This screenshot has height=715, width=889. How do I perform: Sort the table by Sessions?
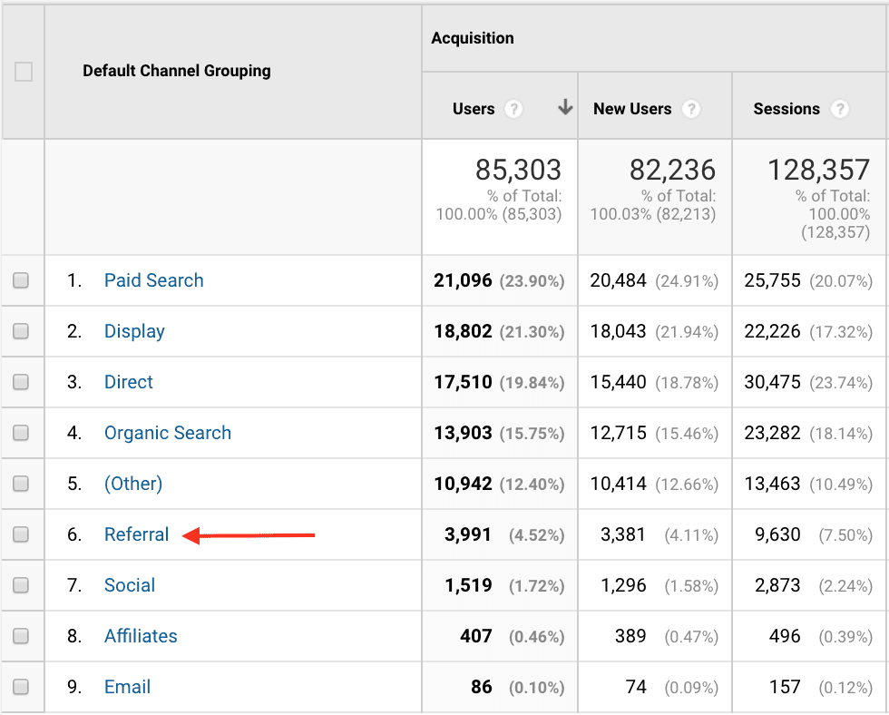click(x=788, y=109)
